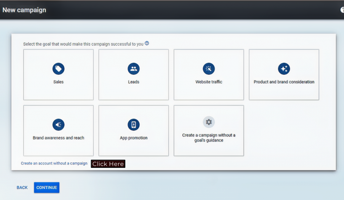This screenshot has height=200, width=344.
Task: Click the Brand awareness megaphone icon
Action: click(x=58, y=125)
